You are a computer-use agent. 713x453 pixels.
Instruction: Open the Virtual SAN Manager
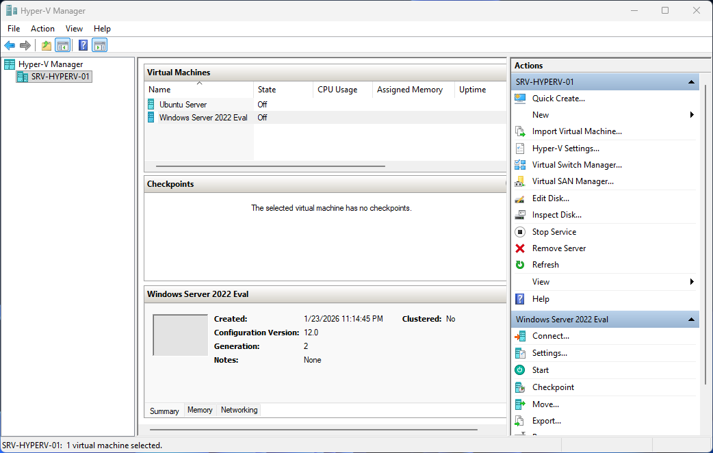(573, 181)
